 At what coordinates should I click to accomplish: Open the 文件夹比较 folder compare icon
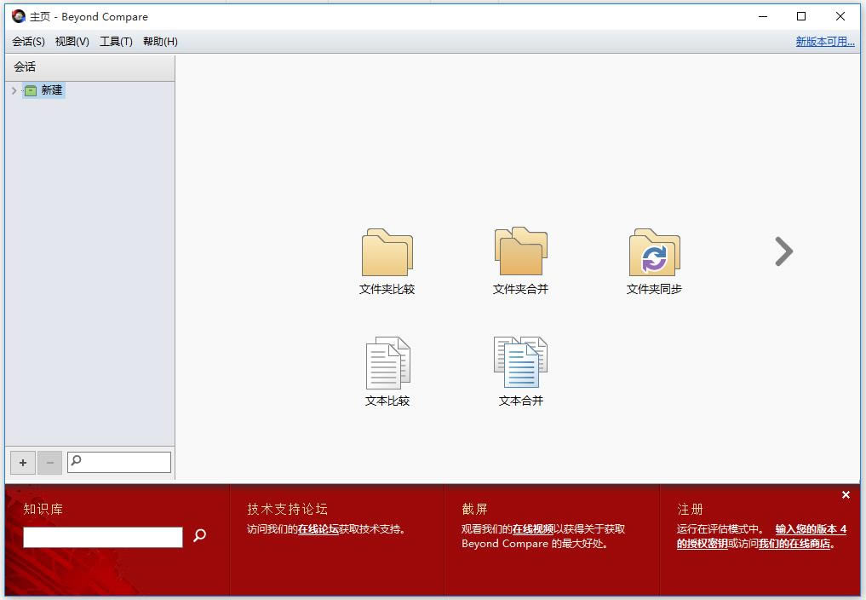[387, 253]
